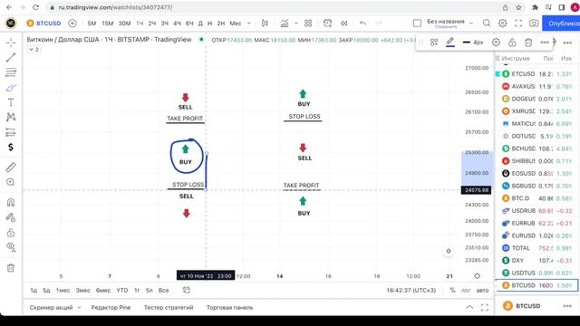Open the Fibonacci retracement tools
Screen dimensions: 580x326
click(11, 72)
